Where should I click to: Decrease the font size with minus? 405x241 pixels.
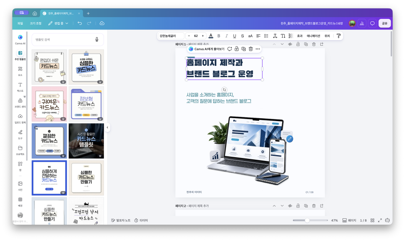[189, 36]
